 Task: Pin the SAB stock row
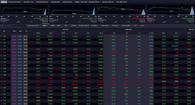click(x=1, y=81)
